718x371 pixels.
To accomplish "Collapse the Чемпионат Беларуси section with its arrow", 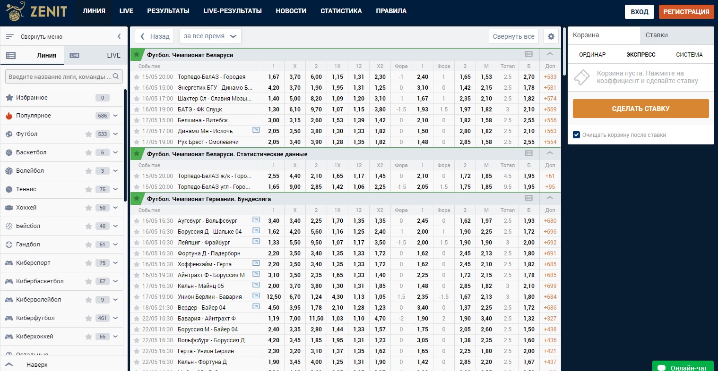I will [550, 54].
